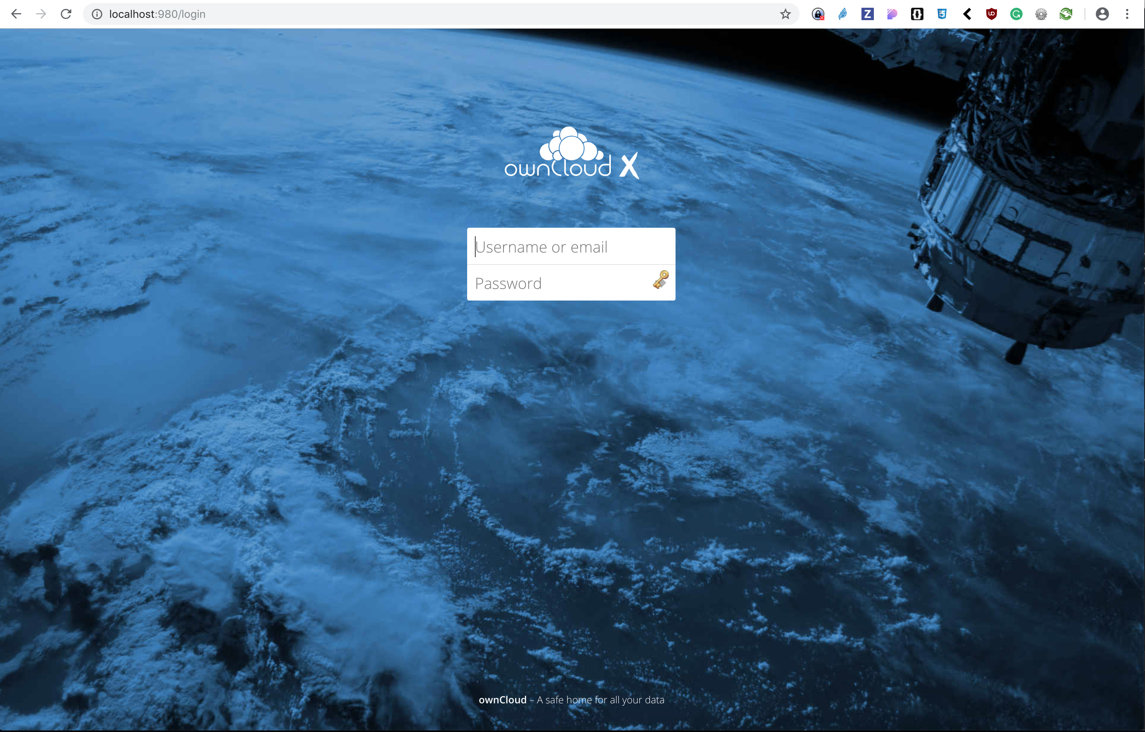Viewport: 1145px width, 732px height.
Task: Focus the Password field
Action: click(x=547, y=283)
